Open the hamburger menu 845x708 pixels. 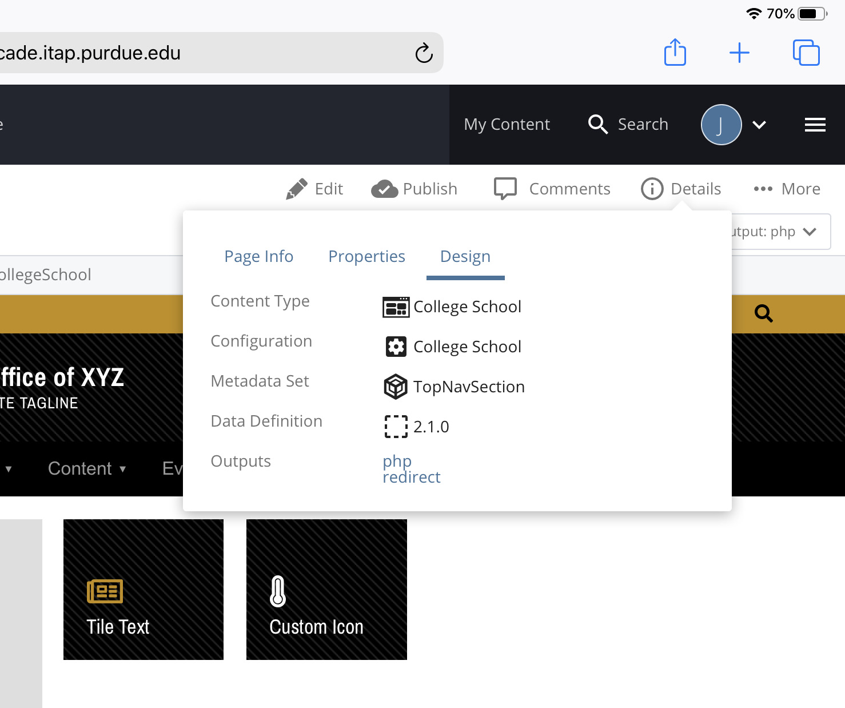(x=815, y=125)
